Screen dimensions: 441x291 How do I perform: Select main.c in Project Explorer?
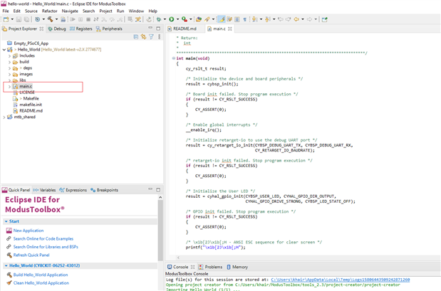pos(26,86)
